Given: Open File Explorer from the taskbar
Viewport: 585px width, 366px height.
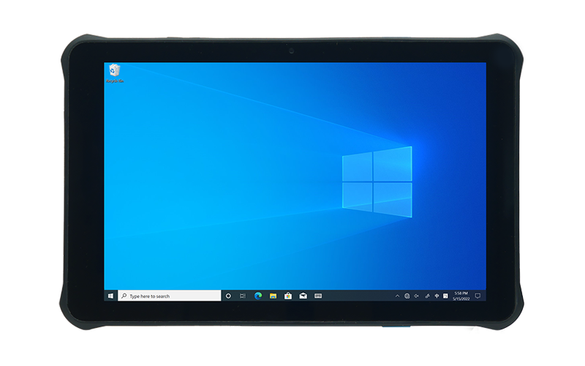Looking at the screenshot, I should point(273,296).
